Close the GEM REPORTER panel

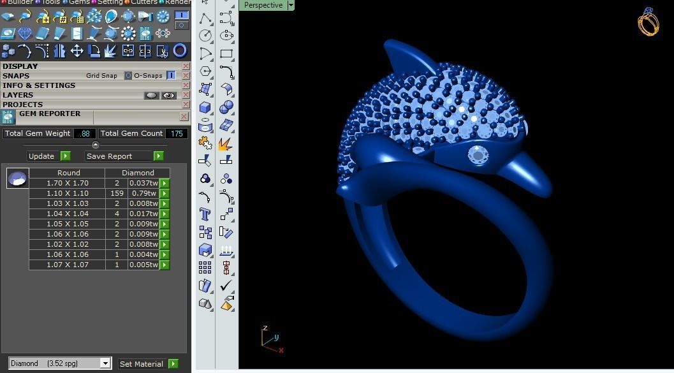pos(184,117)
